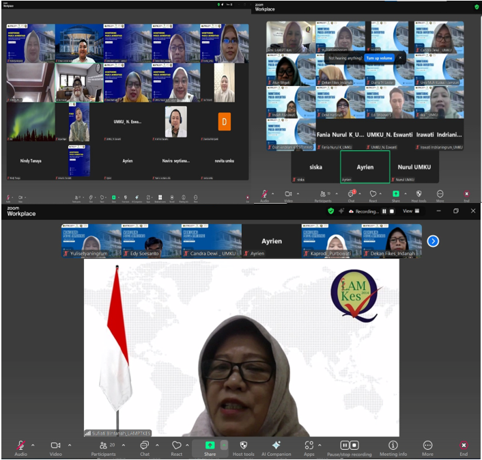Select Ayrien tile in top-right window
The image size is (482, 460).
tap(365, 167)
